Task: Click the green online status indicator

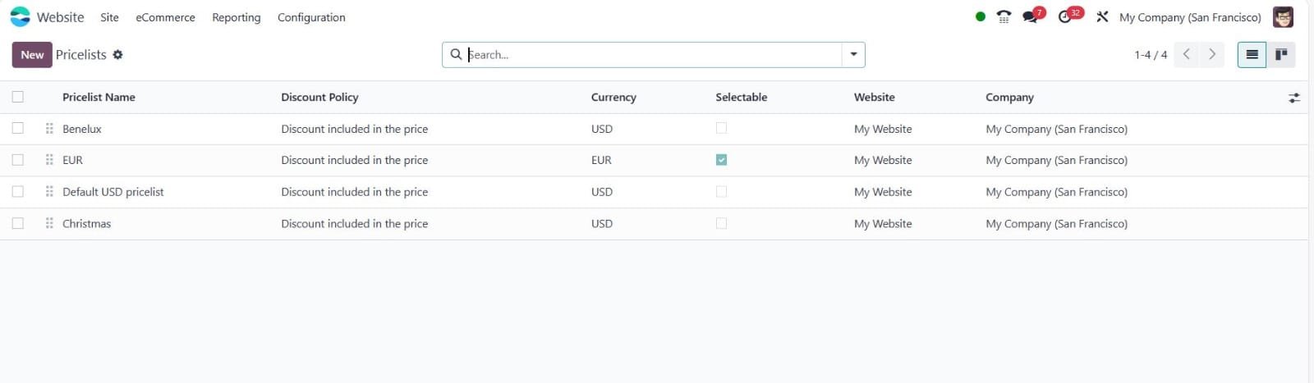Action: (x=980, y=16)
